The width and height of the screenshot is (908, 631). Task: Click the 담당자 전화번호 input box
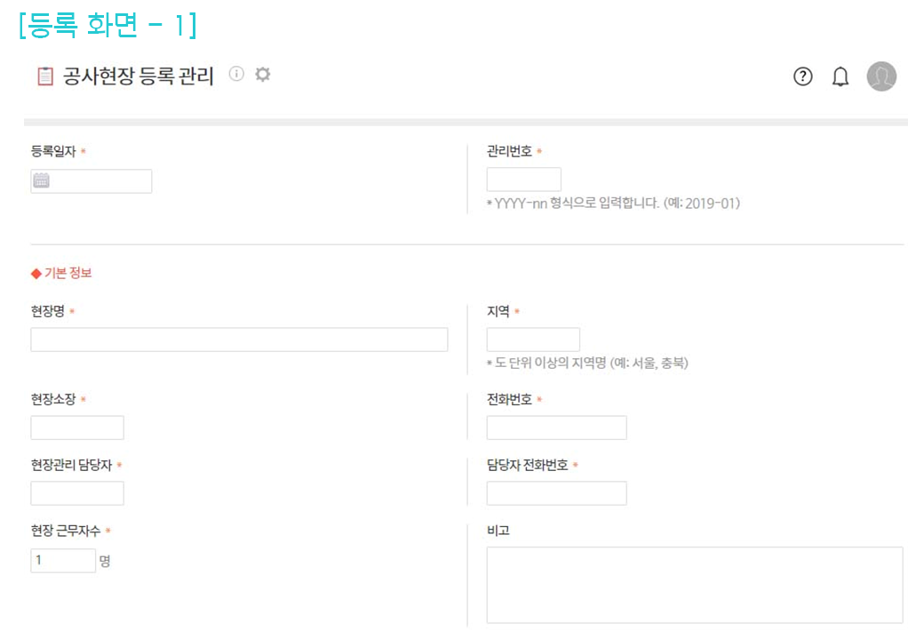pyautogui.click(x=556, y=493)
